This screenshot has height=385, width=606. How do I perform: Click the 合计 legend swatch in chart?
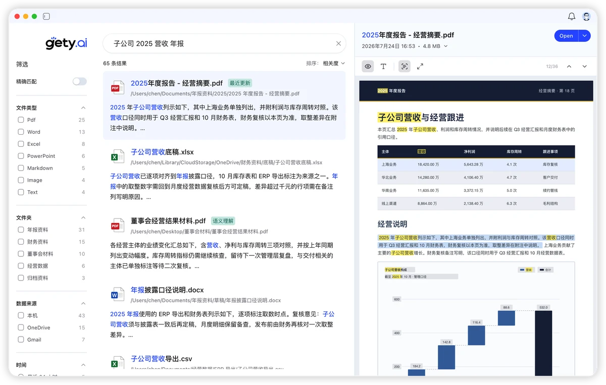pyautogui.click(x=541, y=270)
